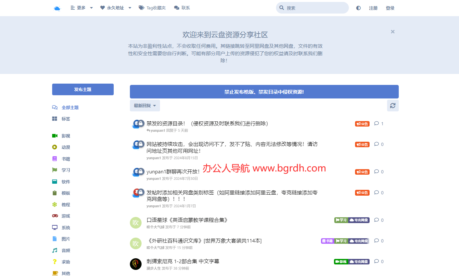Toggle dark mode with the half-moon icon

tap(358, 8)
